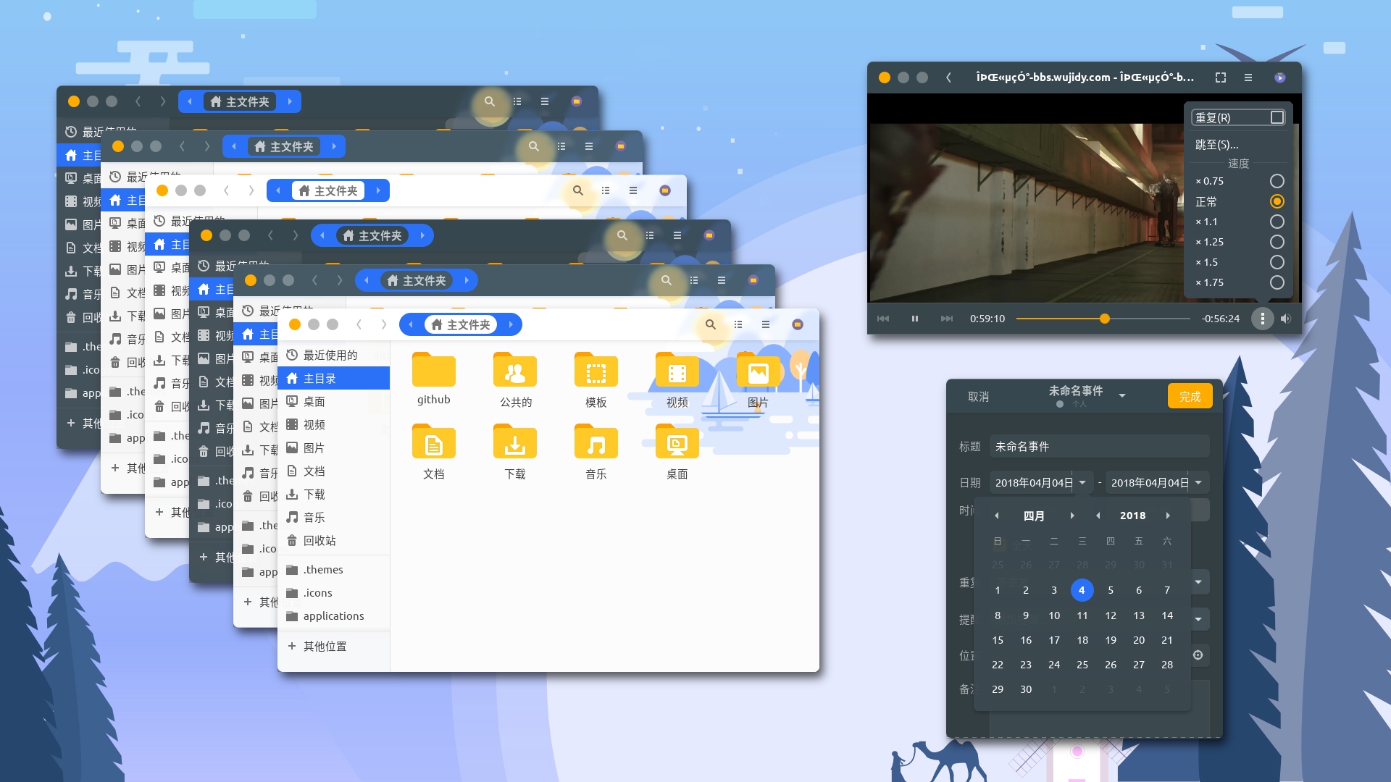Select day 16 in the calendar
Viewport: 1391px width, 782px height.
(x=1026, y=640)
